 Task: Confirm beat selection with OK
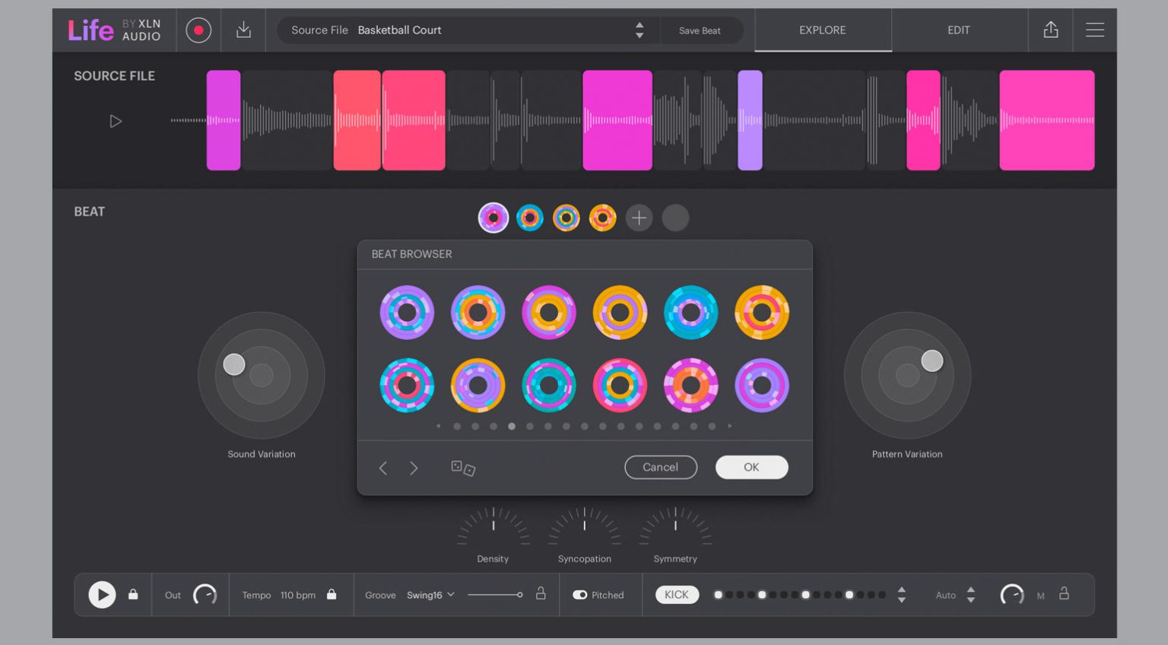click(x=751, y=467)
